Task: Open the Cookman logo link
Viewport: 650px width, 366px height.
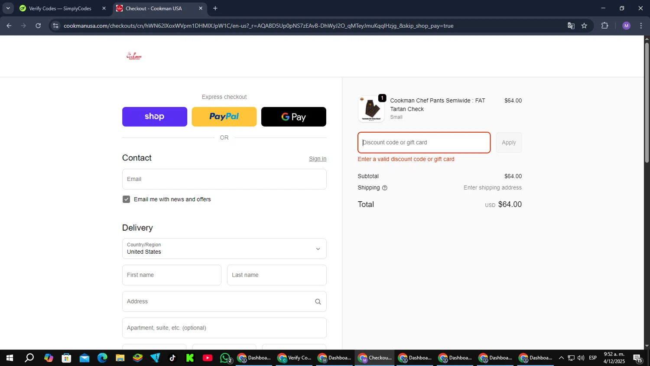Action: 134,56
